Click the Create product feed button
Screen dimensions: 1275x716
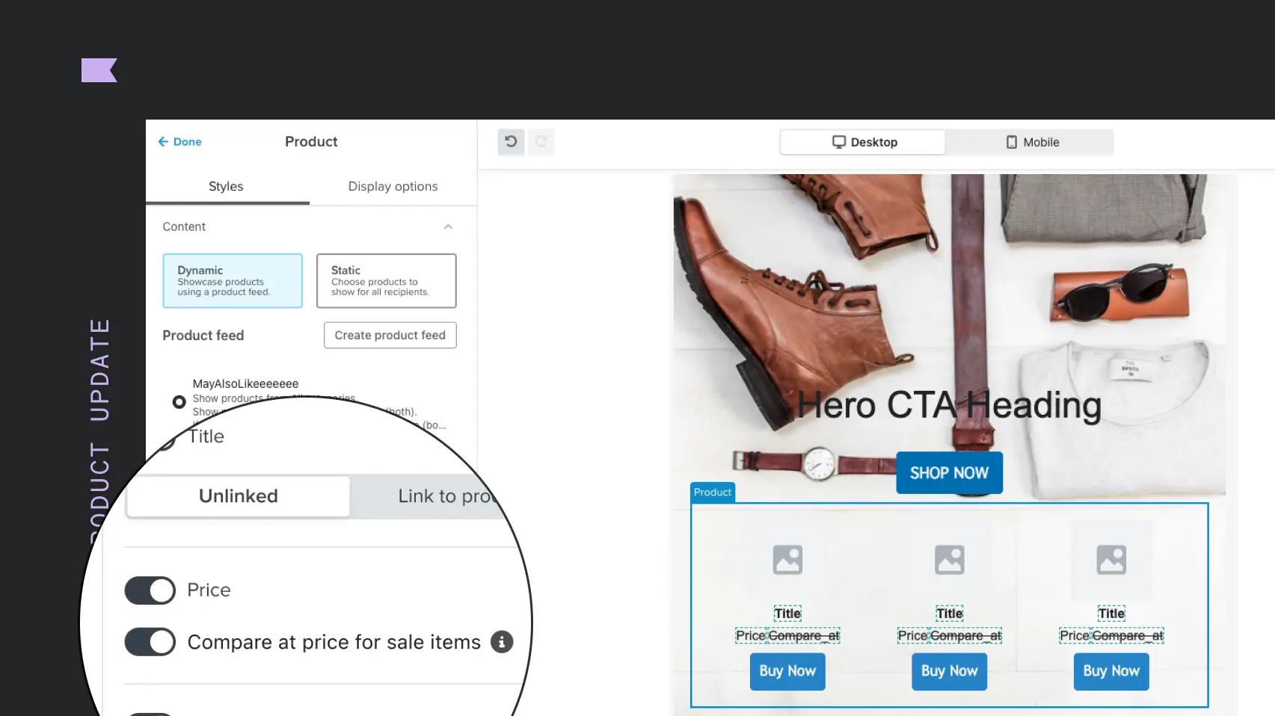390,335
